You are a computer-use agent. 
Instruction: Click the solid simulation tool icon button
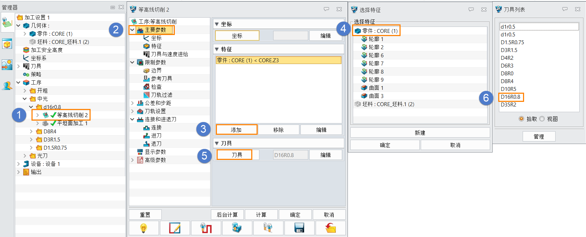click(237, 228)
